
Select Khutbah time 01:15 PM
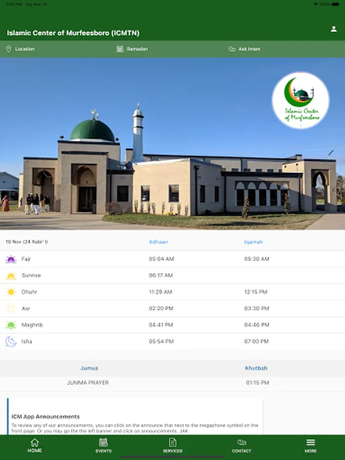pyautogui.click(x=258, y=382)
